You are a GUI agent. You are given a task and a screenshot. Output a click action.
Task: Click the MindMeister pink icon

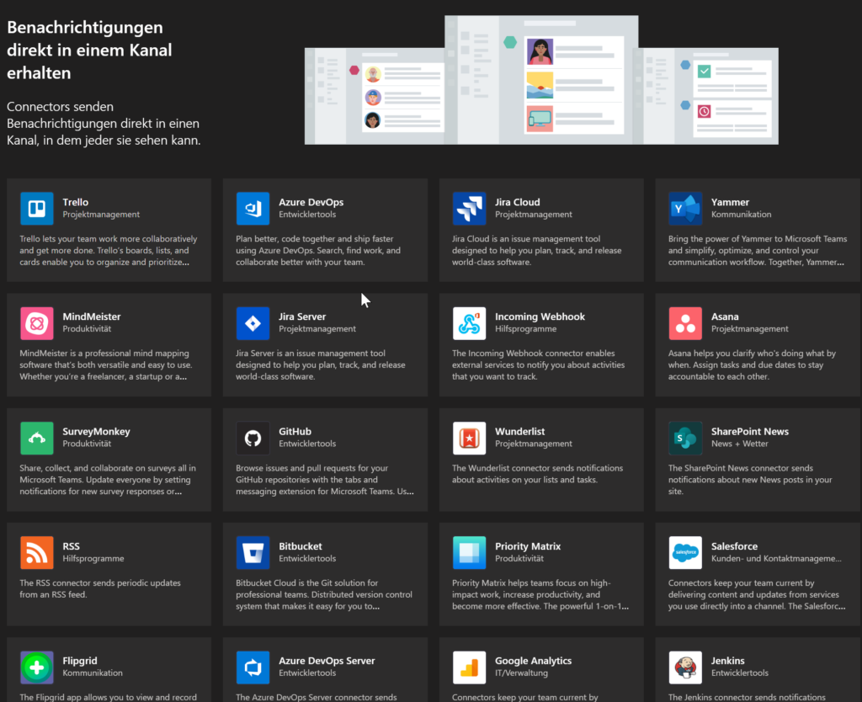point(37,323)
